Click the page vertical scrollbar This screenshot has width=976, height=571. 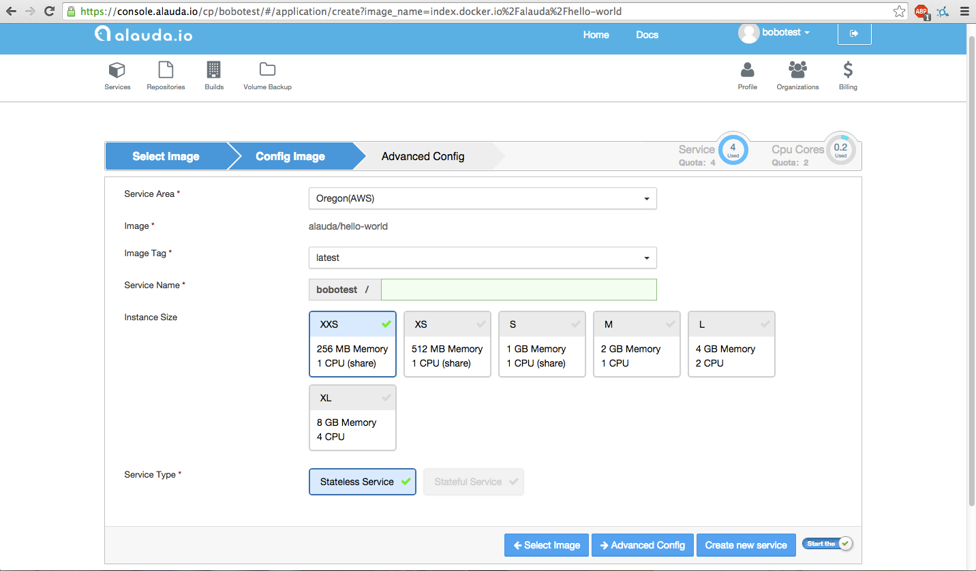tap(971, 270)
